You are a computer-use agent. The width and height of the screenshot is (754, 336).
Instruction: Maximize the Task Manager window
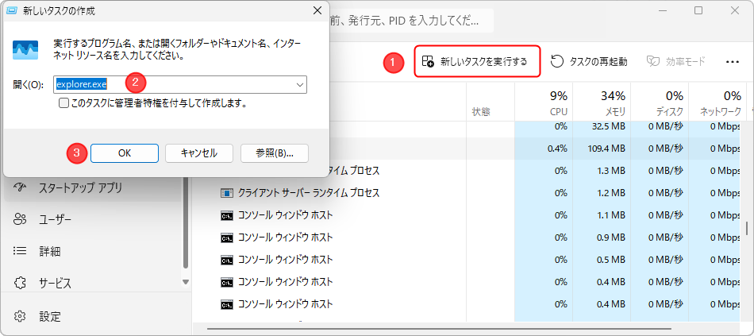(698, 10)
